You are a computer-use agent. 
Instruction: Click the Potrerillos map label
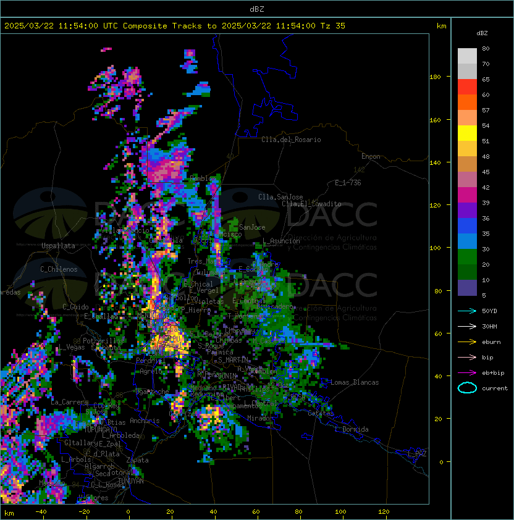103,340
